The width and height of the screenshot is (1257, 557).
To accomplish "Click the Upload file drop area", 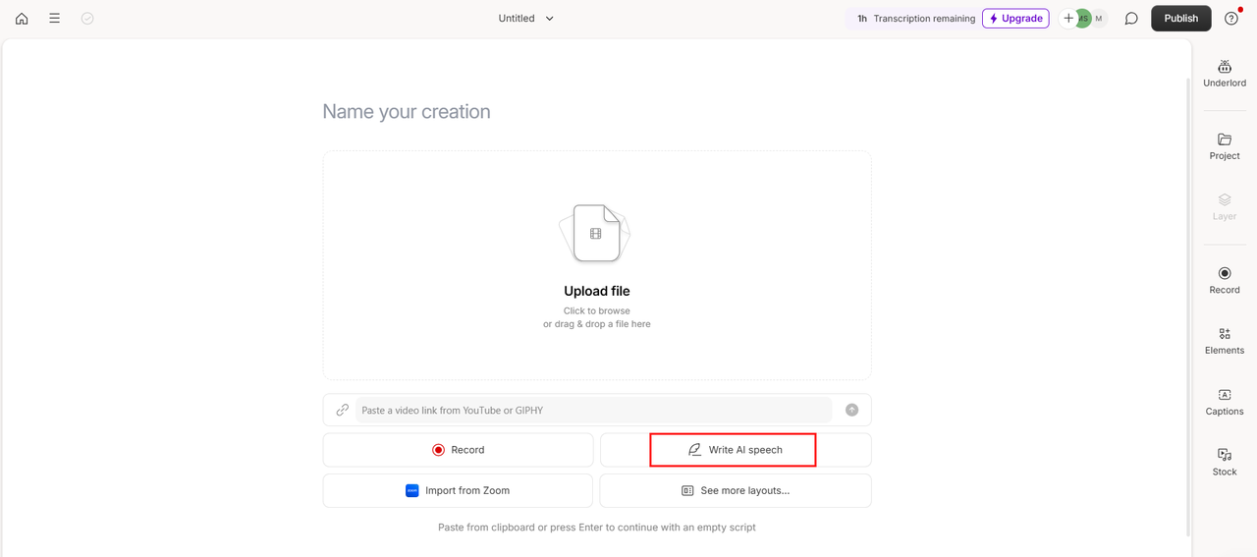I will click(x=597, y=265).
